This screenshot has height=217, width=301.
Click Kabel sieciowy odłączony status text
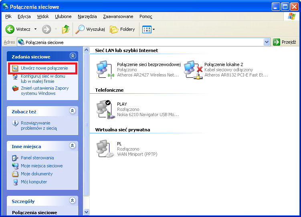click(228, 70)
